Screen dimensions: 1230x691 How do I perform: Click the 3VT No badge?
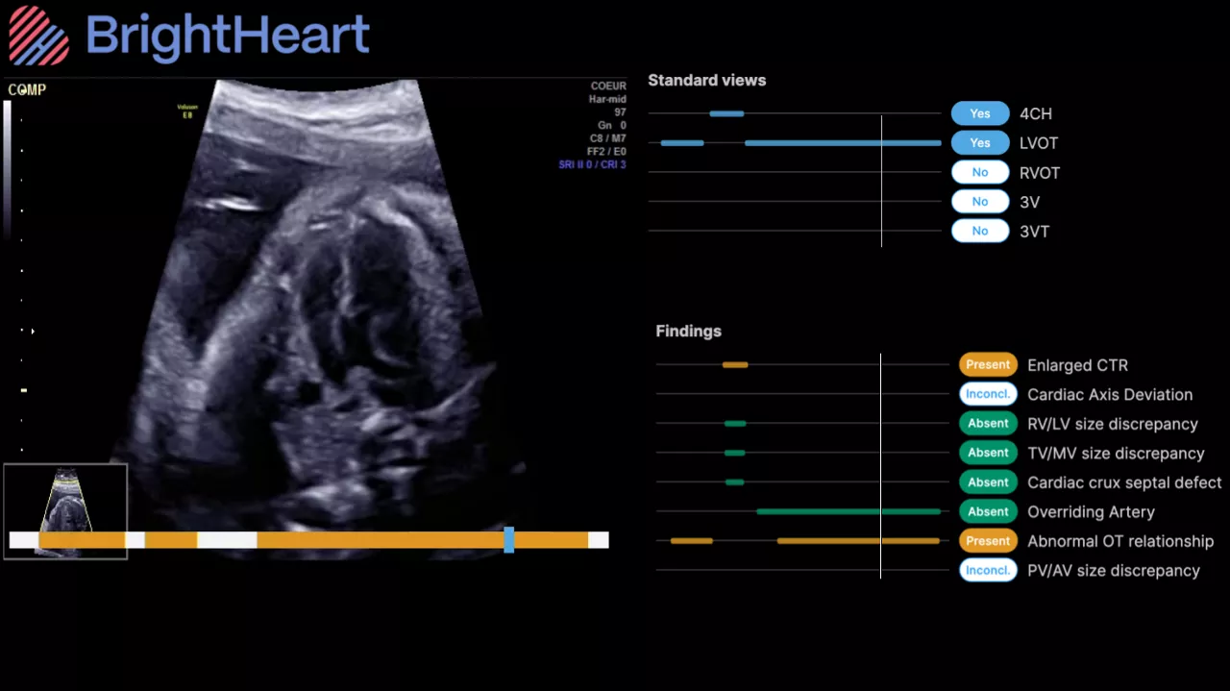pos(980,232)
